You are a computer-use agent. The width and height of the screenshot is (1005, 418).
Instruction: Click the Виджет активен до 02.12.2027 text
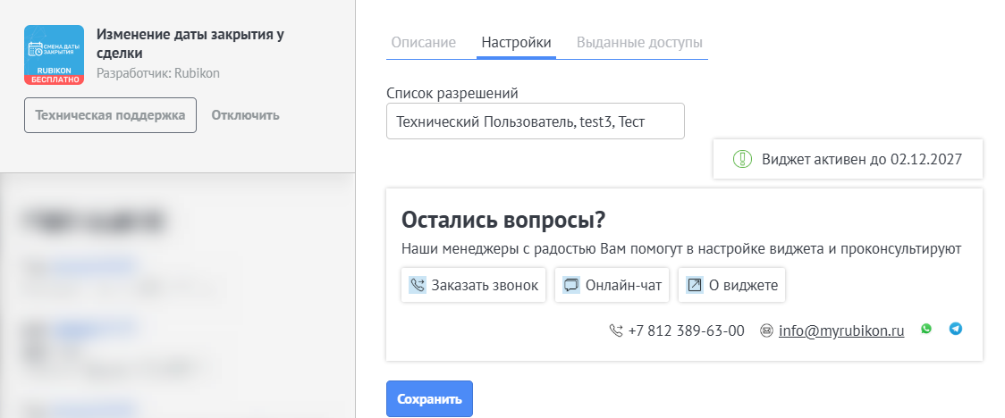[x=862, y=159]
